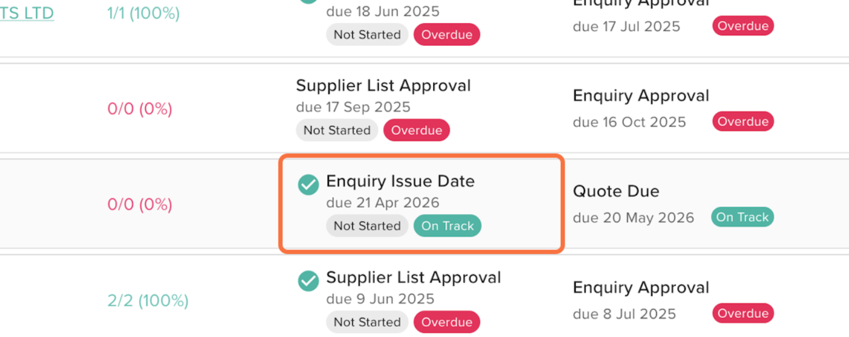Click the 1/1 (100%) response count
This screenshot has width=849, height=337.
click(x=144, y=13)
